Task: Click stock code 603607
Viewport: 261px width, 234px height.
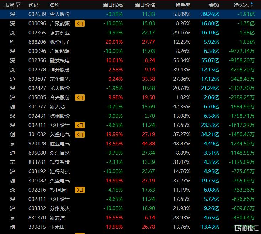Action: [x=37, y=79]
